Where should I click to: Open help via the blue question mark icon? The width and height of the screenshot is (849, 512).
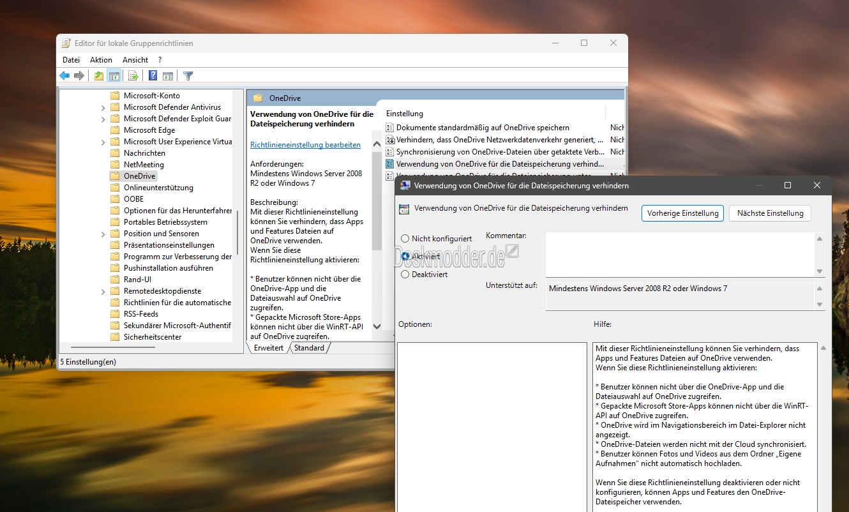[x=153, y=76]
